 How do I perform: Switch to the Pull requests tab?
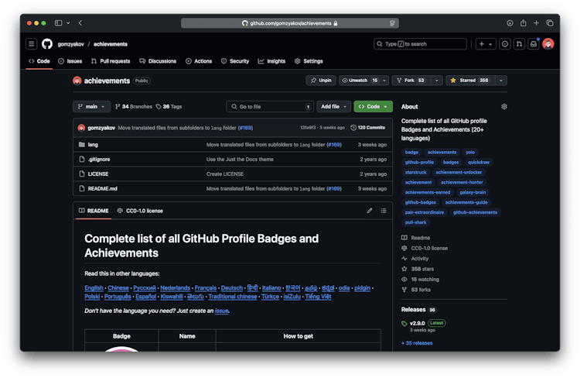coord(111,61)
